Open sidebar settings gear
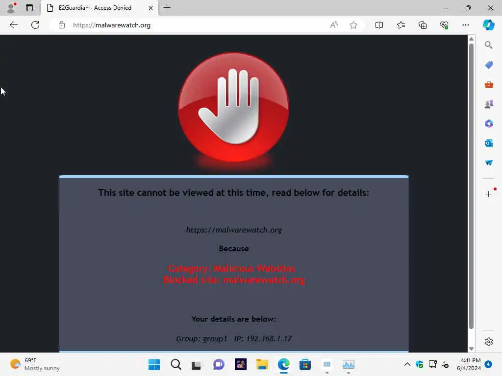 tap(489, 342)
